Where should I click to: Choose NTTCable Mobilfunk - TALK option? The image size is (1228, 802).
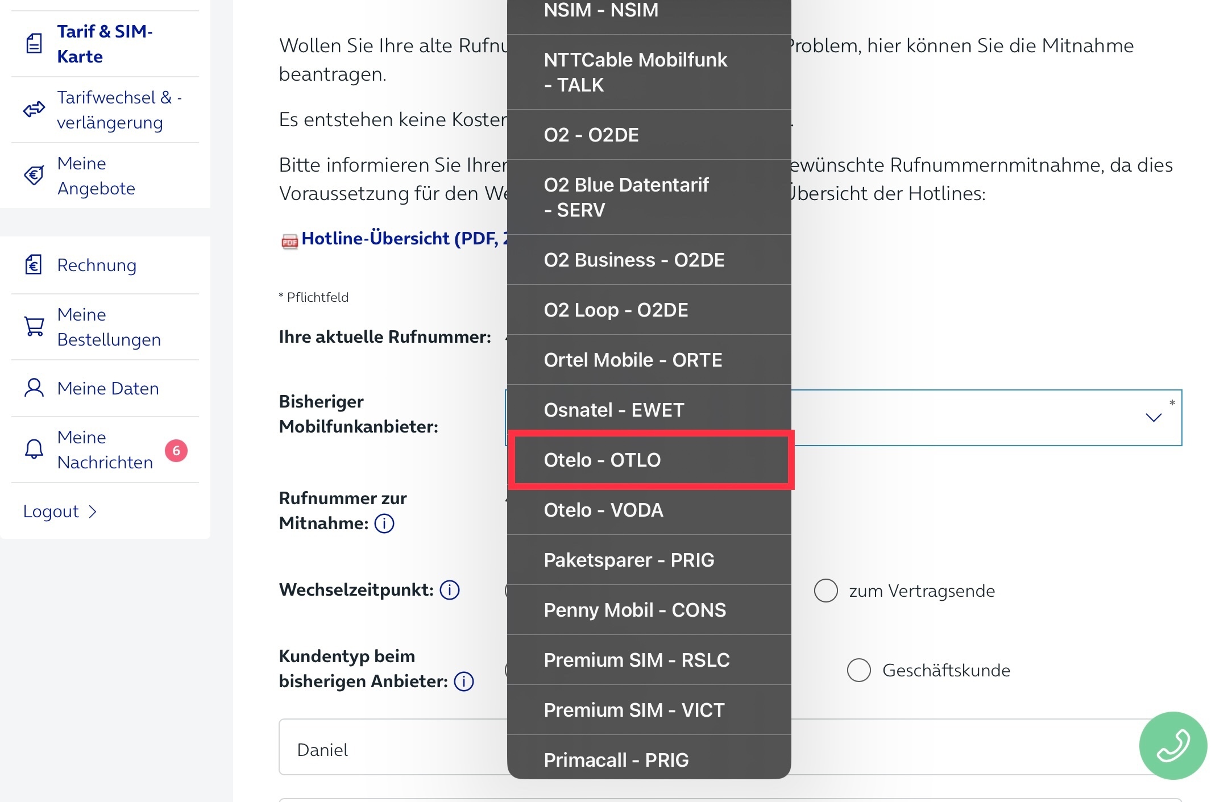click(649, 72)
